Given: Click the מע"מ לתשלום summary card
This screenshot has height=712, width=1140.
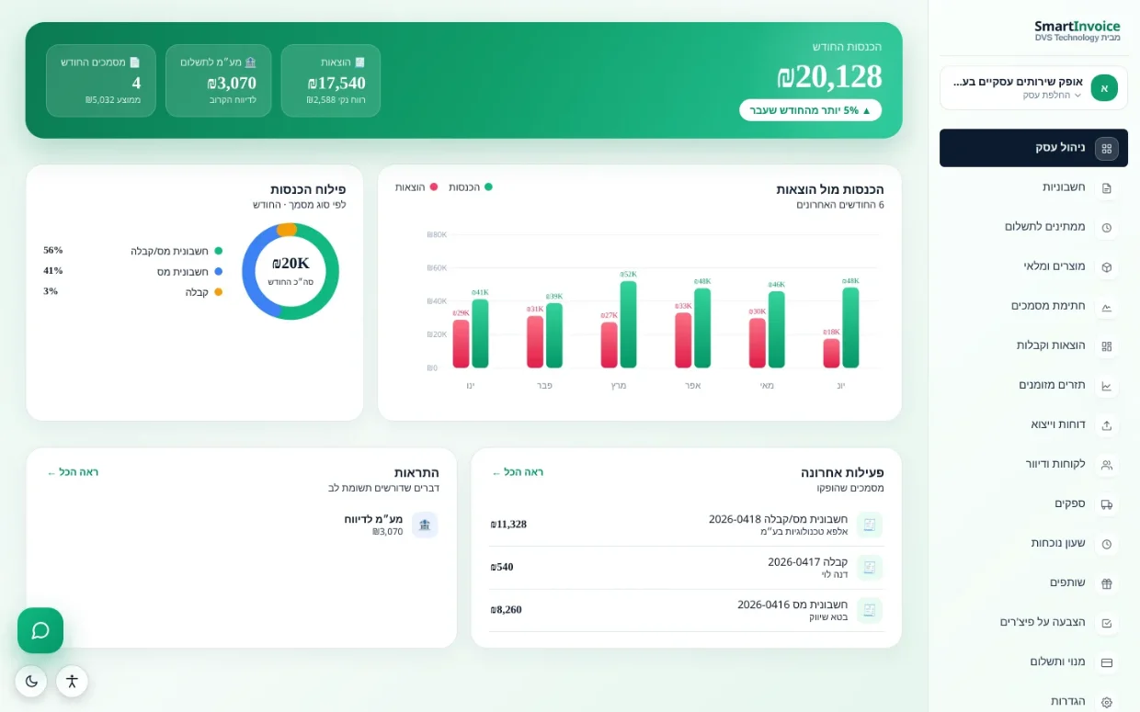Looking at the screenshot, I should (218, 81).
